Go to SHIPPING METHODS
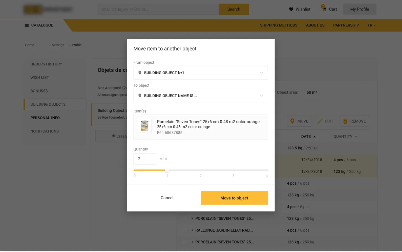The height and width of the screenshot is (252, 402). (x=279, y=25)
